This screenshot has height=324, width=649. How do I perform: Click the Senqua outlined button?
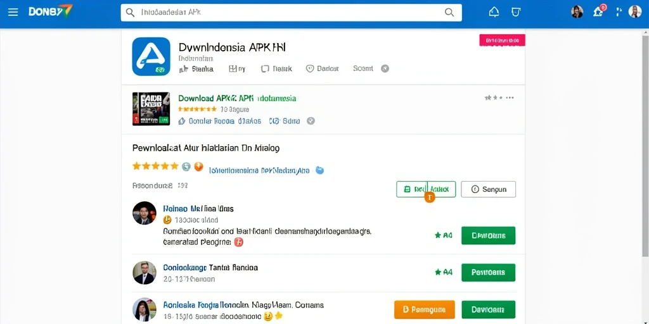[489, 189]
